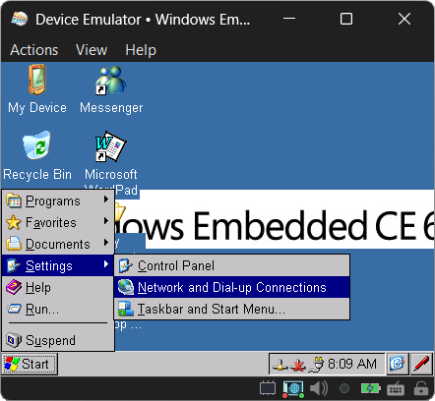Screen dimensions: 435x401
Task: Click the Programs folder icon
Action: 14,200
